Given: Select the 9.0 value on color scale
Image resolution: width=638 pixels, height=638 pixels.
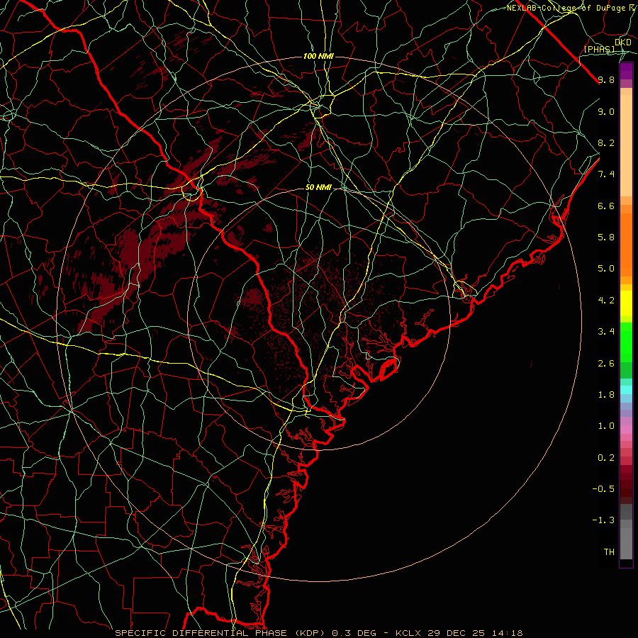Looking at the screenshot, I should tap(606, 111).
